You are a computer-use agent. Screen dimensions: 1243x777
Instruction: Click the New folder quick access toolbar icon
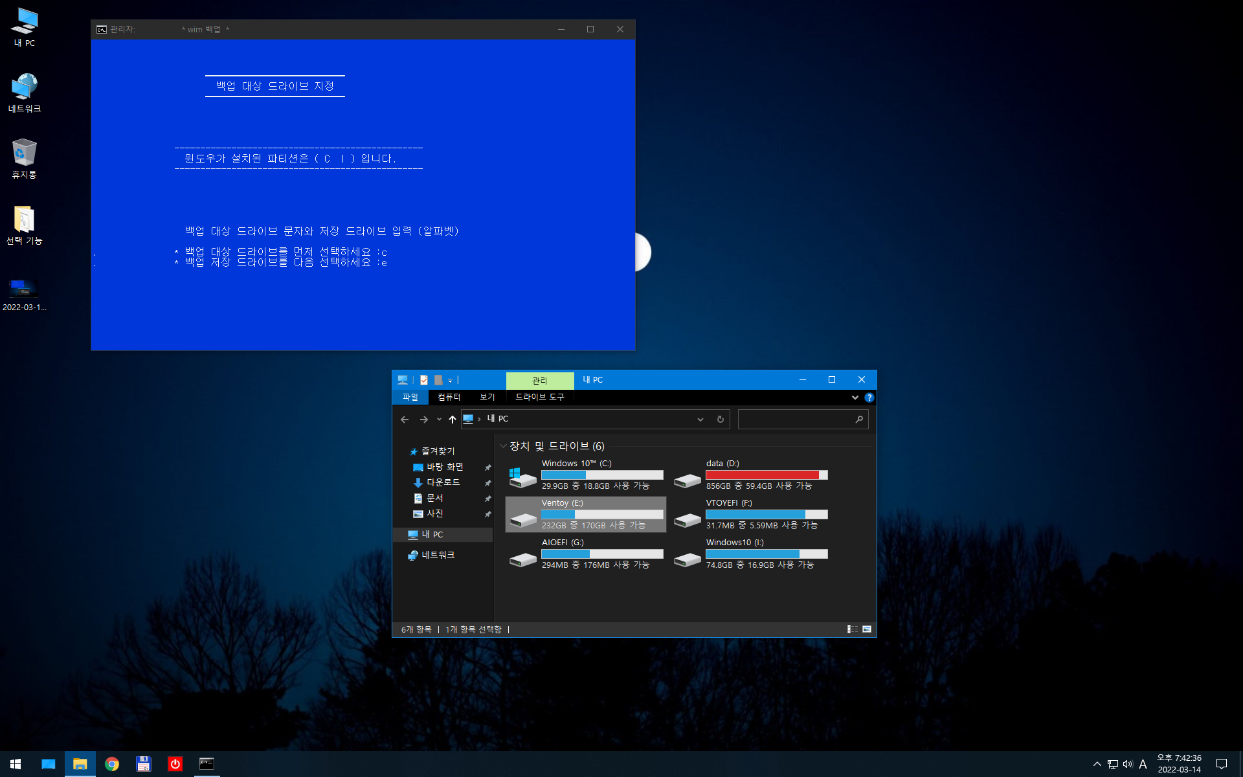pyautogui.click(x=438, y=380)
